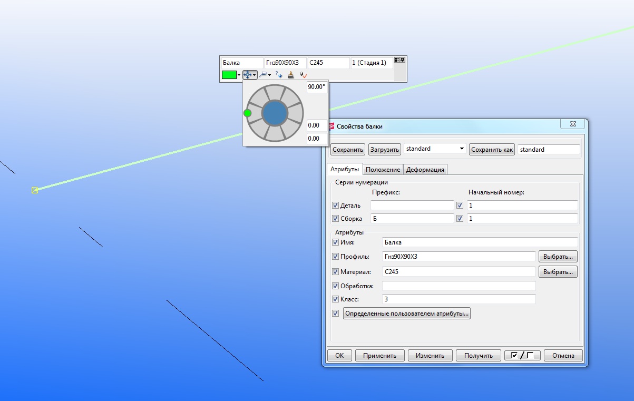Click the cube with red checkmark icon
The width and height of the screenshot is (634, 401).
click(x=303, y=75)
